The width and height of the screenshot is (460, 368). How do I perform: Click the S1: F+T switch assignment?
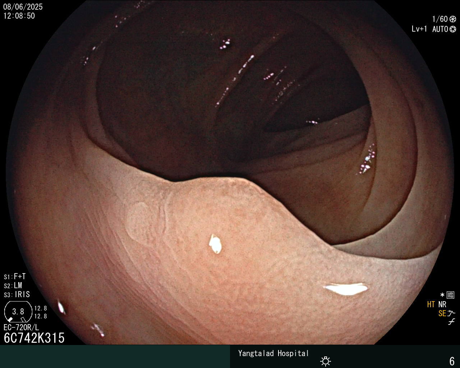[x=15, y=277]
